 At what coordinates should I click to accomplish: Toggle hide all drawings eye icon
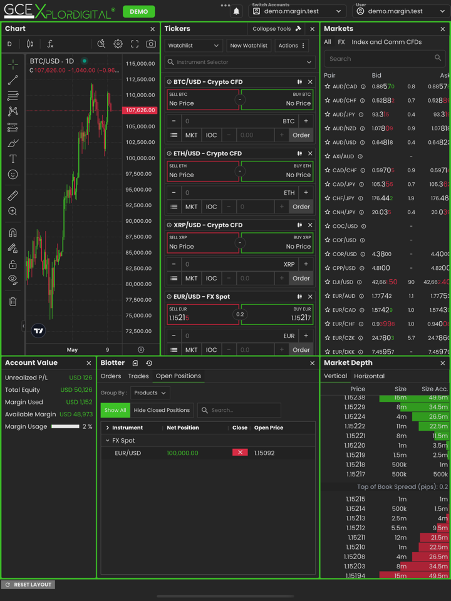pyautogui.click(x=13, y=280)
